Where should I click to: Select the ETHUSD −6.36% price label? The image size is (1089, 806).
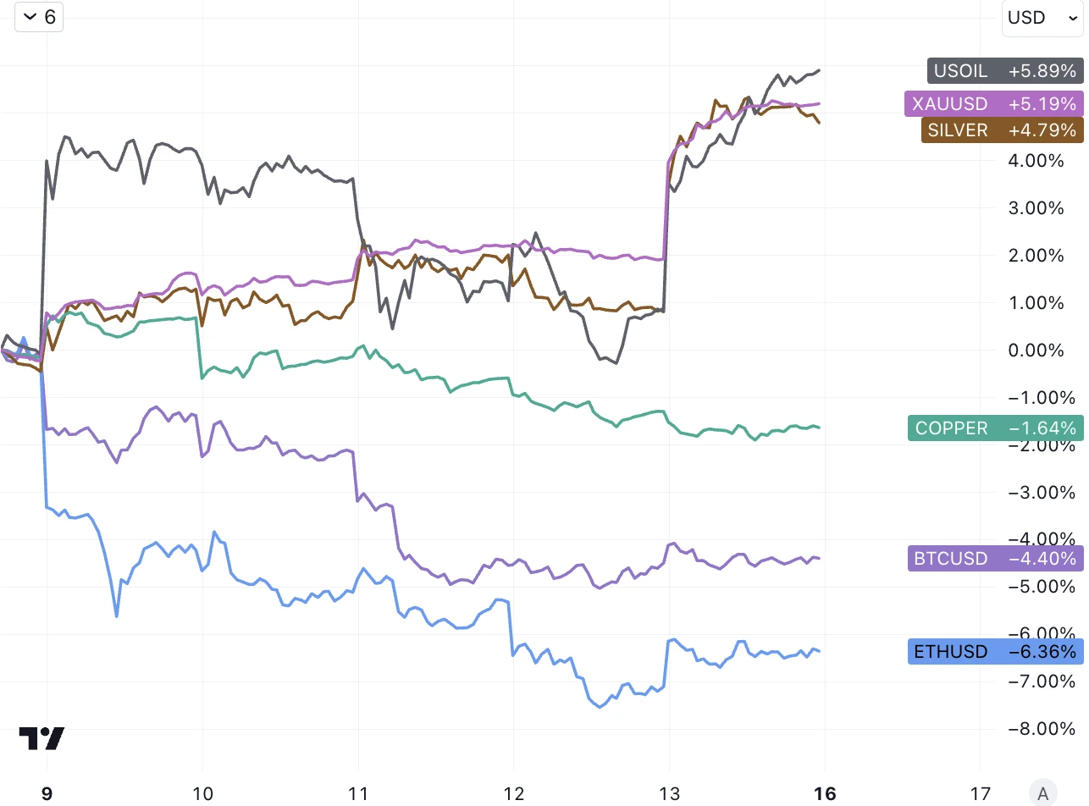point(995,652)
